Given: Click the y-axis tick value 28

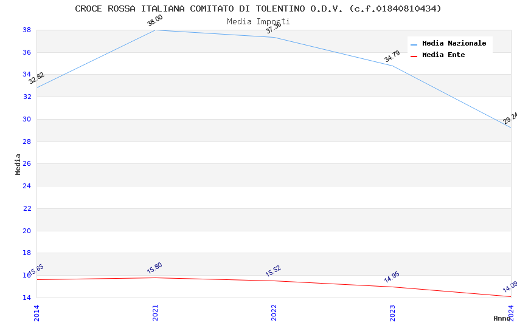Looking at the screenshot, I should click(27, 141).
